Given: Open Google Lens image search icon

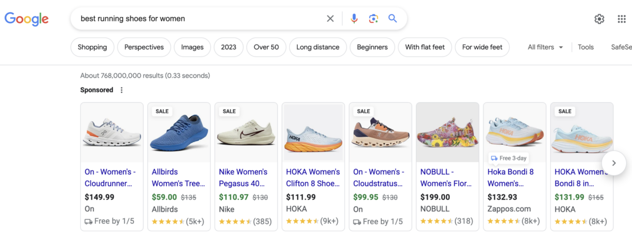Looking at the screenshot, I should point(373,19).
